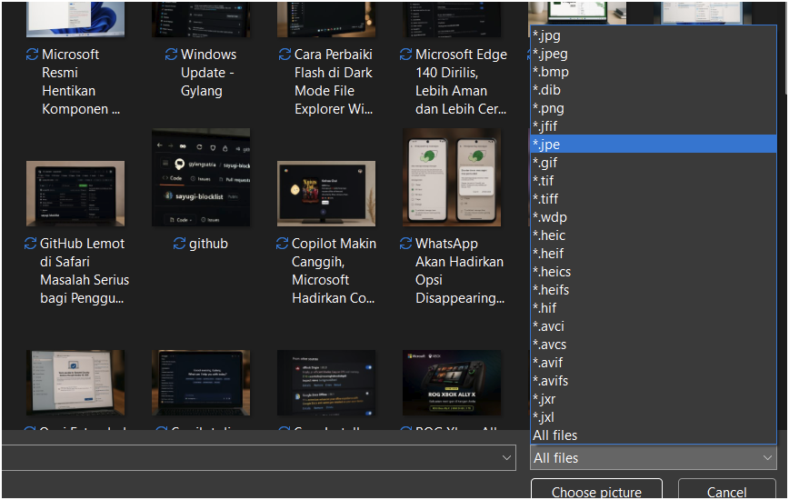Pick *.heic in the filter list
The image size is (789, 500).
(654, 235)
